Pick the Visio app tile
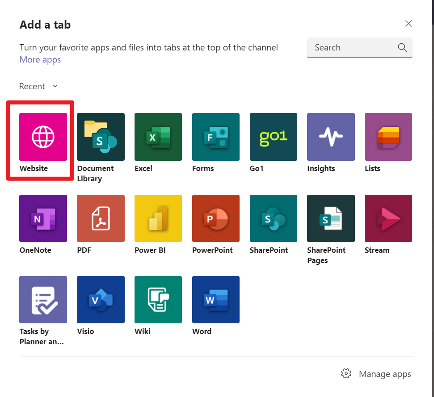Viewport: 434px width, 397px height. (x=101, y=299)
